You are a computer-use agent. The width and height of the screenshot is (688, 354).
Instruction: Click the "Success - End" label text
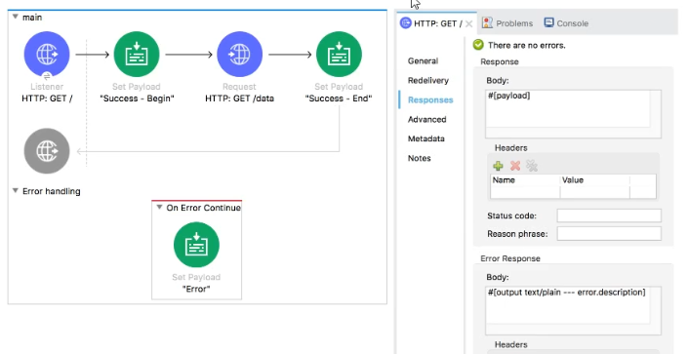(339, 98)
